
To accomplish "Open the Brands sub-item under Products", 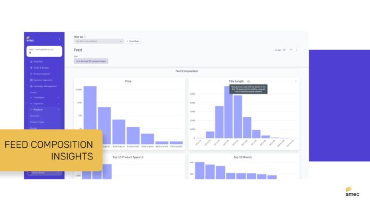I will [34, 128].
